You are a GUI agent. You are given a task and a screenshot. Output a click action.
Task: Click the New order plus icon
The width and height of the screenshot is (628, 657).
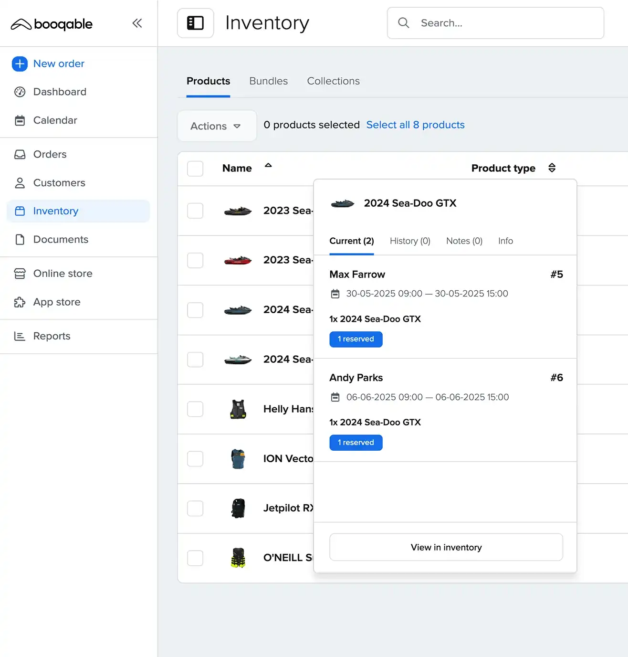[x=20, y=64]
